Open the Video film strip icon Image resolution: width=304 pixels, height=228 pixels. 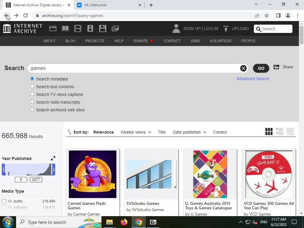[x=78, y=28]
